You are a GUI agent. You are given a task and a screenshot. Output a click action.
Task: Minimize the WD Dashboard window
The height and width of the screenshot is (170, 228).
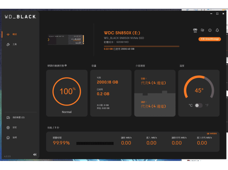tap(211, 14)
